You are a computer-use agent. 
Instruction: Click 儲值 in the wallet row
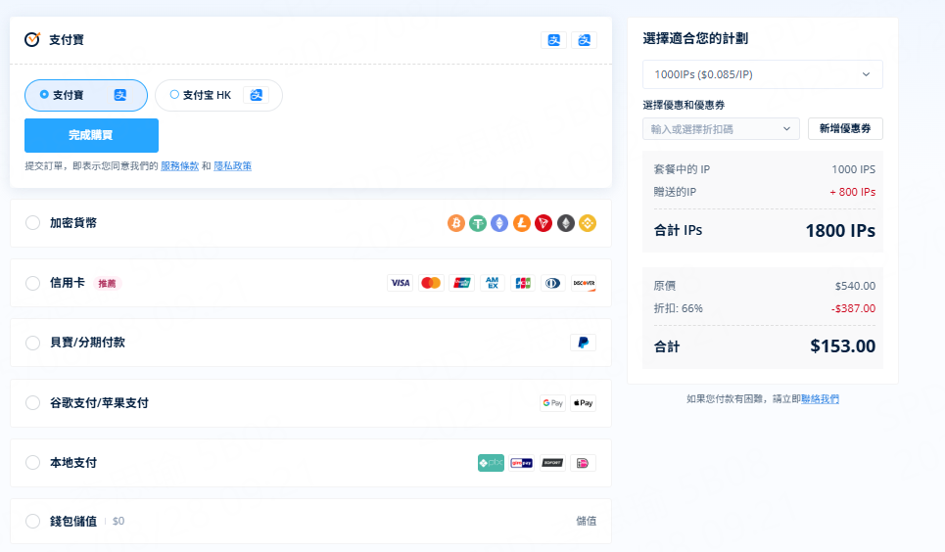click(x=586, y=522)
